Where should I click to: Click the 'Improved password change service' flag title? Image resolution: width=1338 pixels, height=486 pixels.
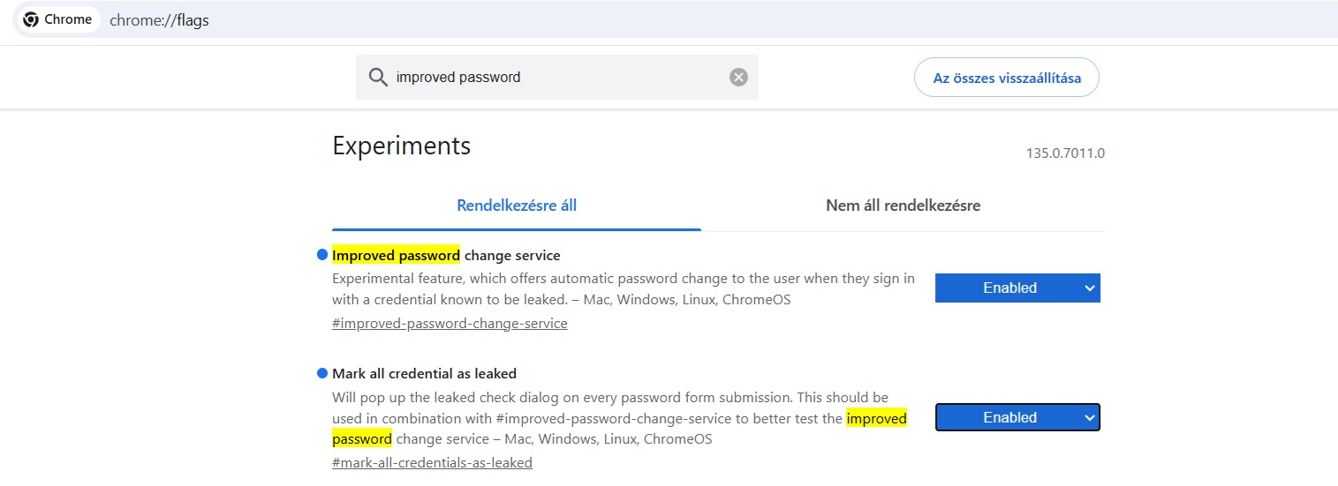coord(446,256)
